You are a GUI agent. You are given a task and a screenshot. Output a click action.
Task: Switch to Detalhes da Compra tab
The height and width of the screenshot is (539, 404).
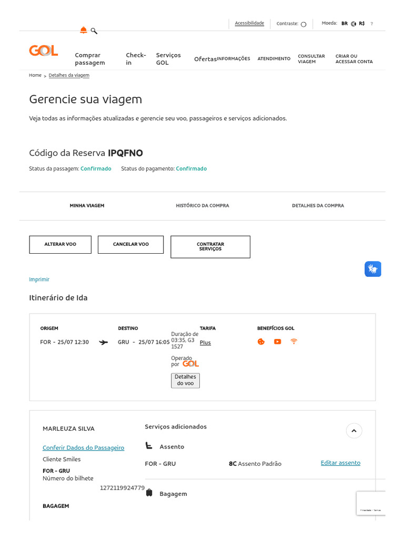pyautogui.click(x=318, y=206)
